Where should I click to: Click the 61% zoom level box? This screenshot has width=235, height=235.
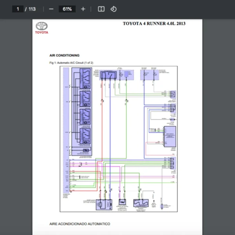[x=67, y=9]
